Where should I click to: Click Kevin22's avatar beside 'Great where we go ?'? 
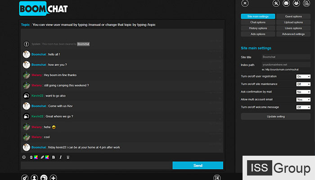pyautogui.click(x=26, y=116)
